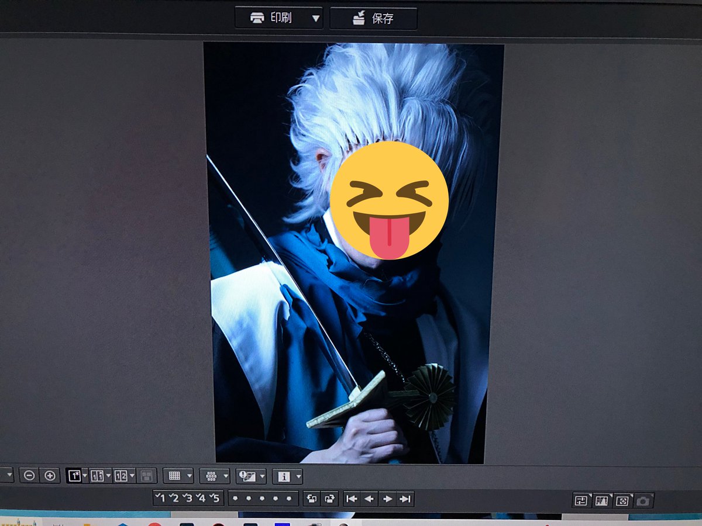Set check mark 2 on the image
Viewport: 702px width, 526px height.
(173, 498)
